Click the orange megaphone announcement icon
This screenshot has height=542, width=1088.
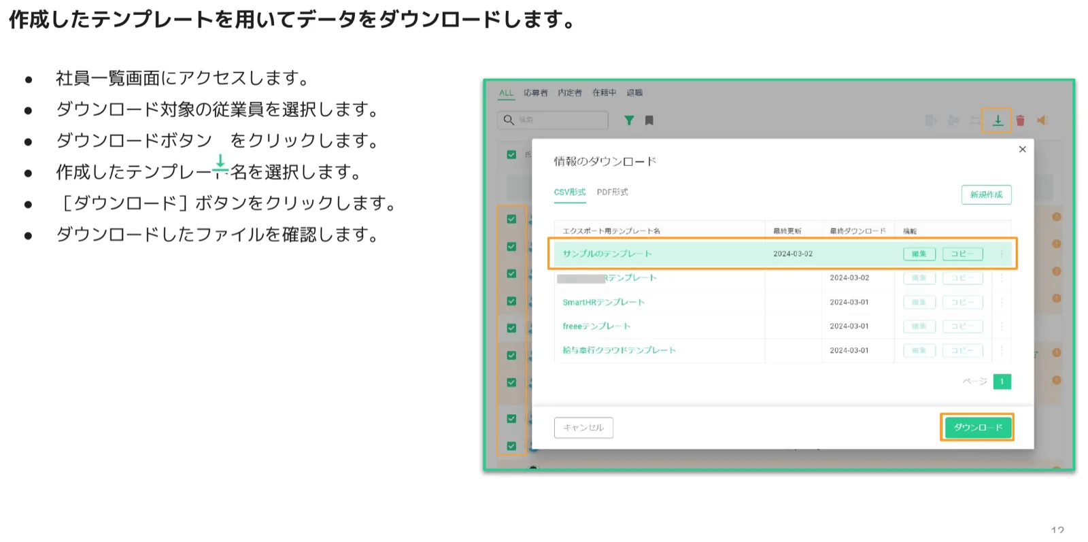(x=1042, y=120)
